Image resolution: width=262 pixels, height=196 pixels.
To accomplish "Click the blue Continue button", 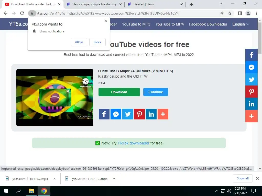I will coord(156,92).
